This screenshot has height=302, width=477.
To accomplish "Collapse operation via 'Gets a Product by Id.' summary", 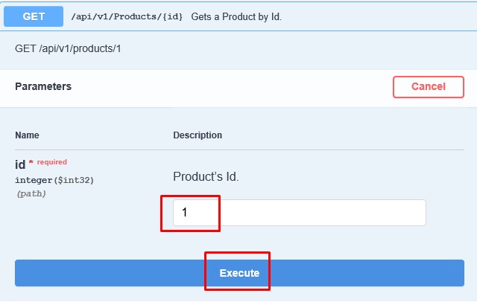I will 236,16.
